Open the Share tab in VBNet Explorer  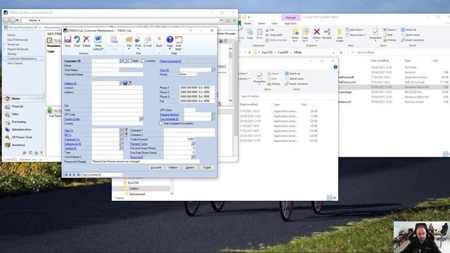[x=261, y=23]
